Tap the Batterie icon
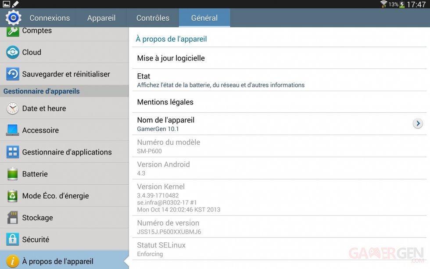Image resolution: width=430 pixels, height=269 pixels. pyautogui.click(x=13, y=174)
